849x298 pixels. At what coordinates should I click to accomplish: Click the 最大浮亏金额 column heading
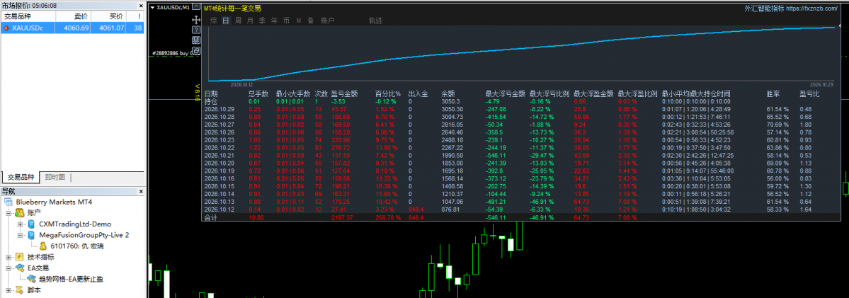click(505, 93)
